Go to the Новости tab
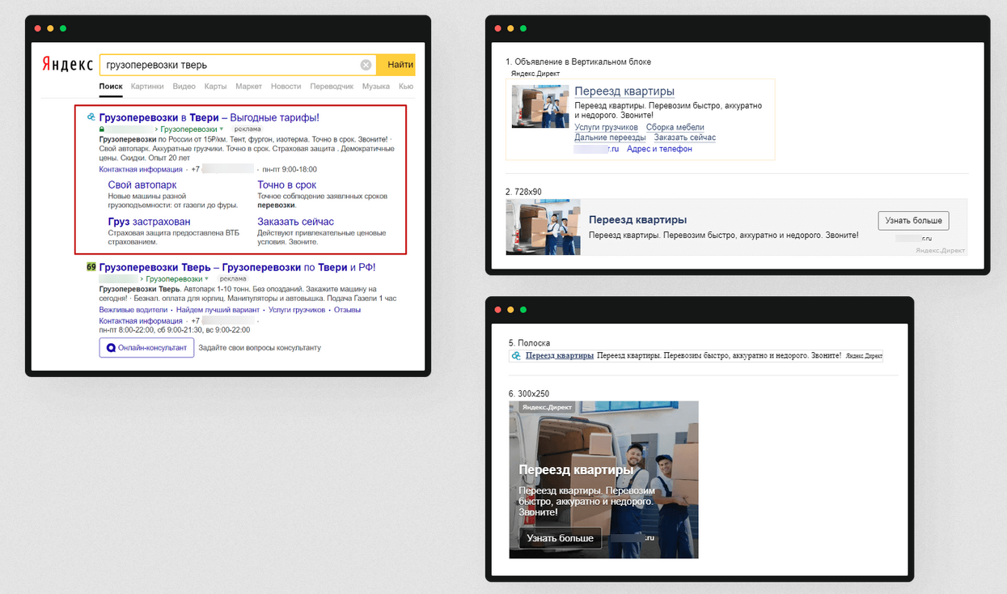 286,86
